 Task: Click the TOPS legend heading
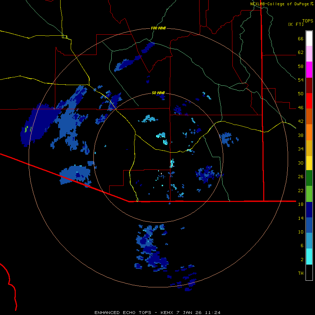click(308, 21)
